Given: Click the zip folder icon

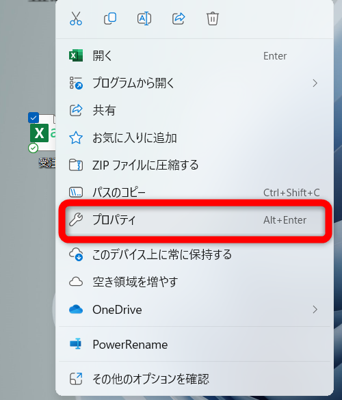Looking at the screenshot, I should [x=76, y=165].
